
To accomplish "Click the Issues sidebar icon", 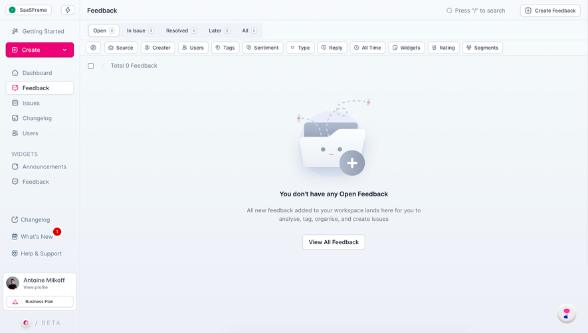I will pos(15,103).
